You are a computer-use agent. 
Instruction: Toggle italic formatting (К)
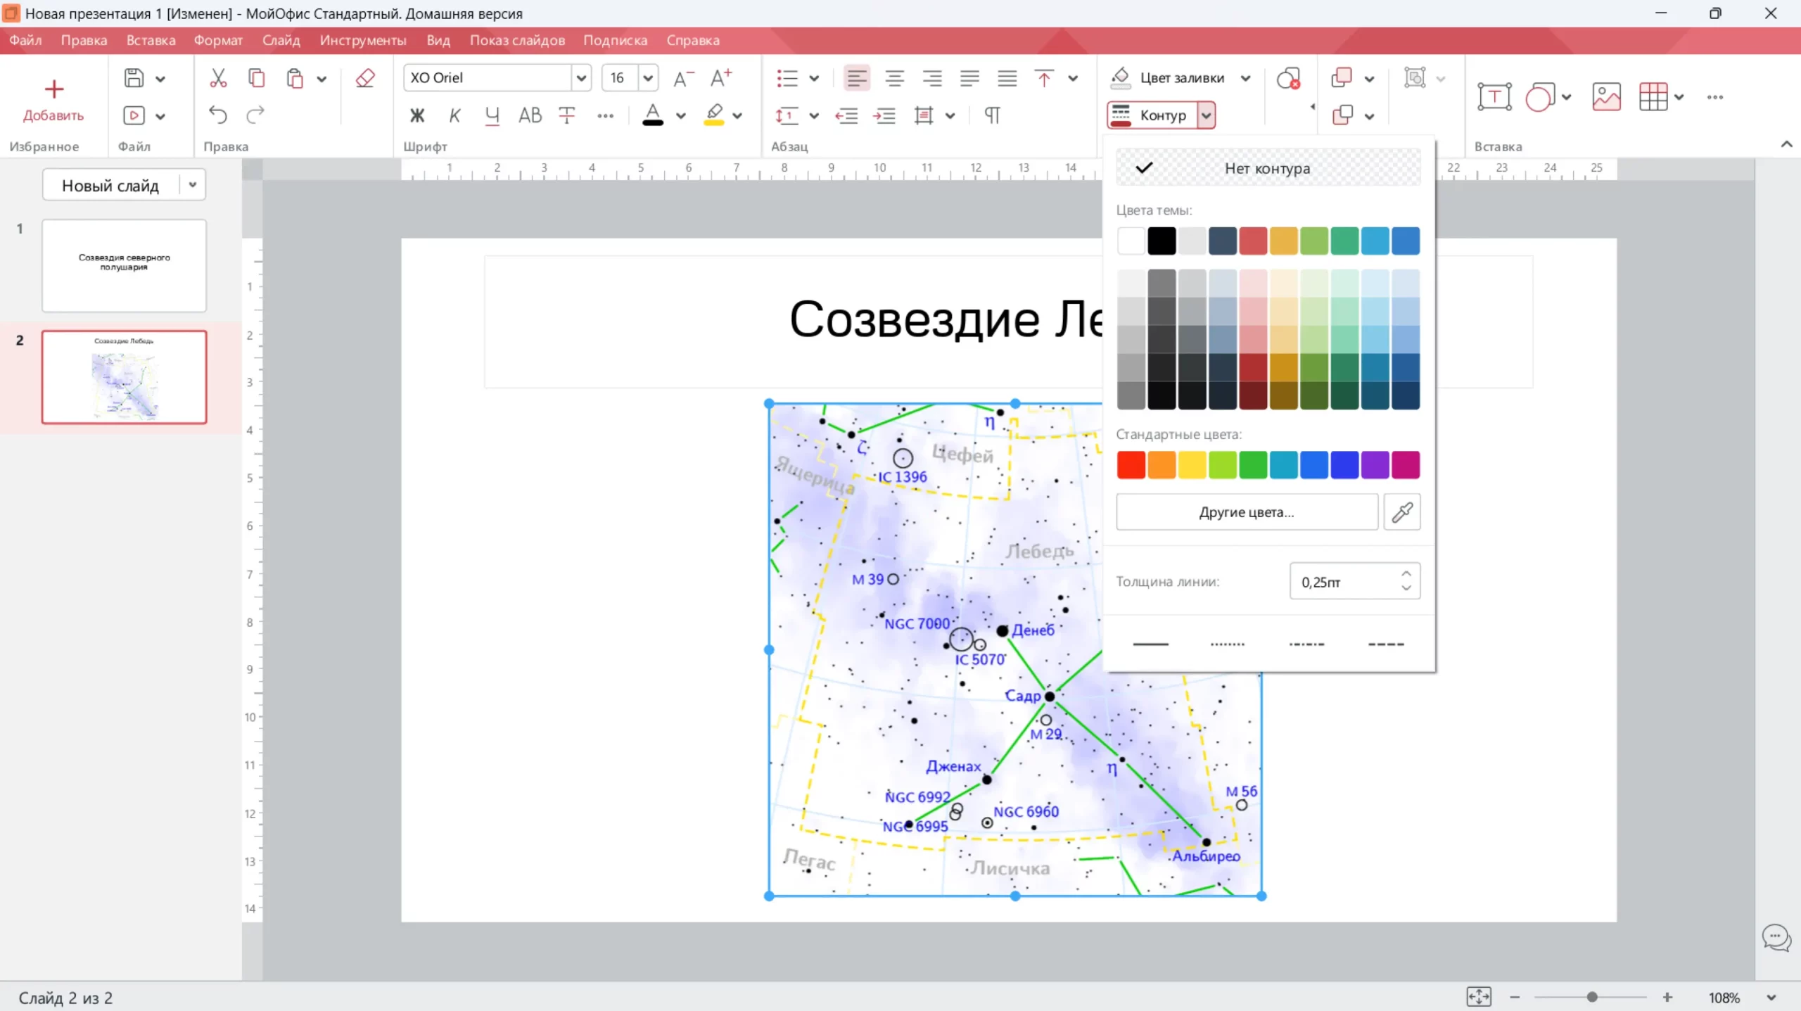(454, 115)
